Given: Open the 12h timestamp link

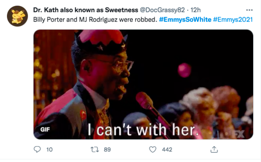Looking at the screenshot, I should 196,10.
